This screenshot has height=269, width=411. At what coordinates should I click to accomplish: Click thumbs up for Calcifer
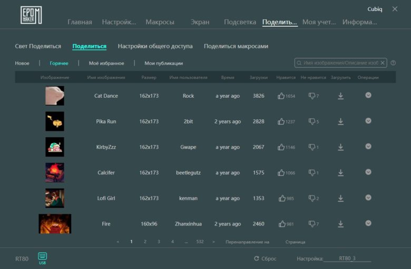click(281, 173)
